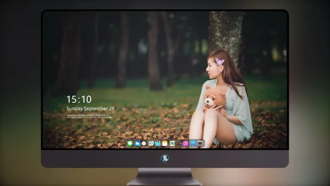Open the pink iTunes music app

click(185, 144)
